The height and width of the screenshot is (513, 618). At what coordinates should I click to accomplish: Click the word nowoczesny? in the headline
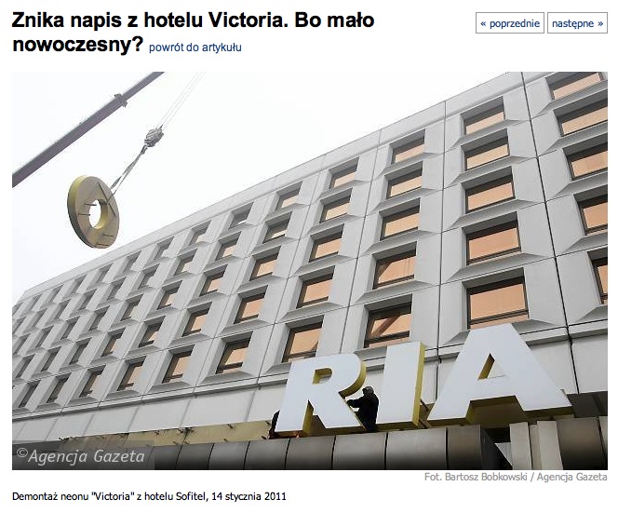pos(77,45)
